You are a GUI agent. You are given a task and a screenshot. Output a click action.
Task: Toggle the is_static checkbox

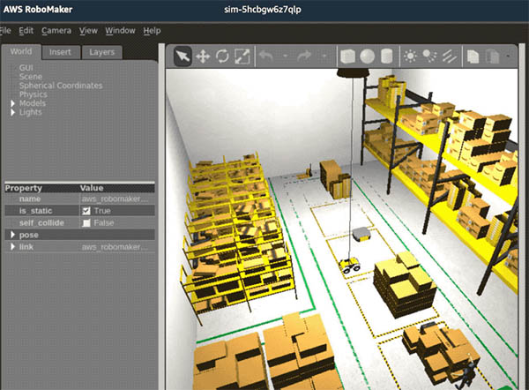[86, 211]
